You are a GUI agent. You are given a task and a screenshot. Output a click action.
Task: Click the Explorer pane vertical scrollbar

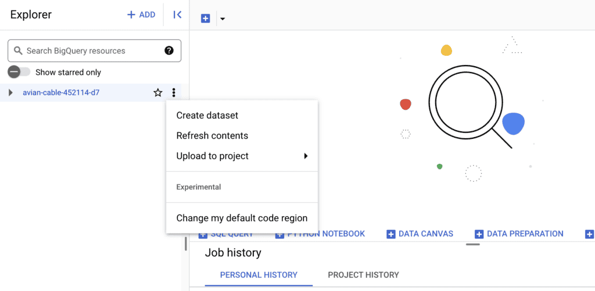185,243
